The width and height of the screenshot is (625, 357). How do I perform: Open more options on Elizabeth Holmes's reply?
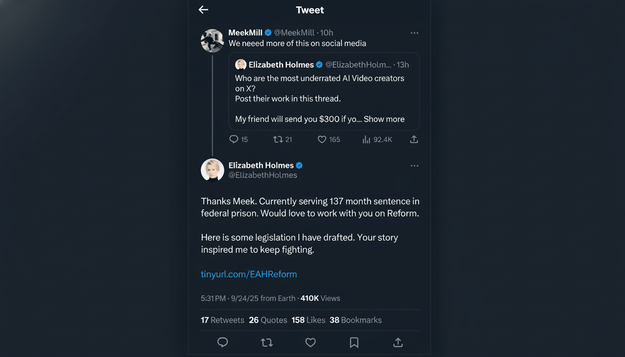[x=414, y=165]
